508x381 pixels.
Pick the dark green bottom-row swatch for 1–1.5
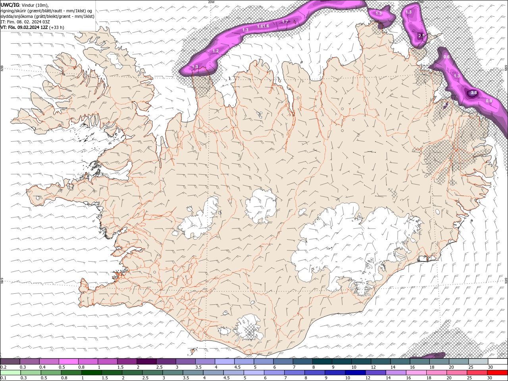92,372
